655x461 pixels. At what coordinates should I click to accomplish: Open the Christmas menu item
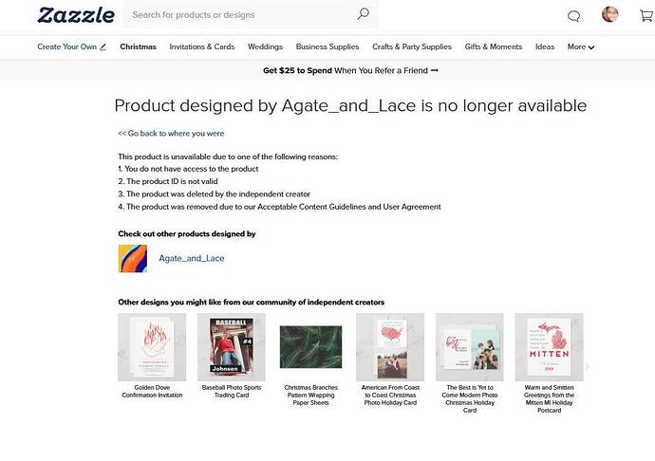(138, 46)
